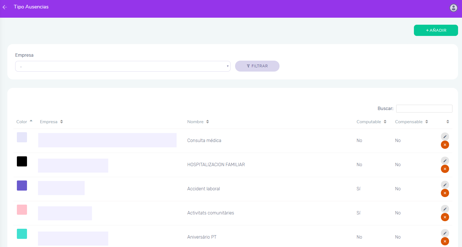Edit the HOSPITALIZACION FAMILIAR entry
Image resolution: width=462 pixels, height=247 pixels.
click(x=445, y=161)
